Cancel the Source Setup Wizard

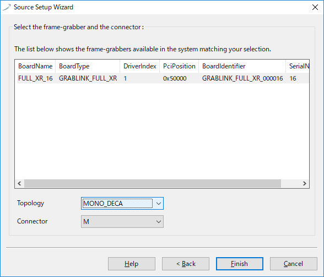[x=293, y=264]
